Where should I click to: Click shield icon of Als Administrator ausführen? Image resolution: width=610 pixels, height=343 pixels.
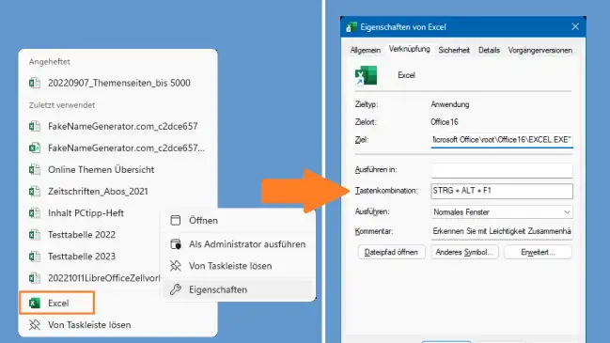pos(176,244)
